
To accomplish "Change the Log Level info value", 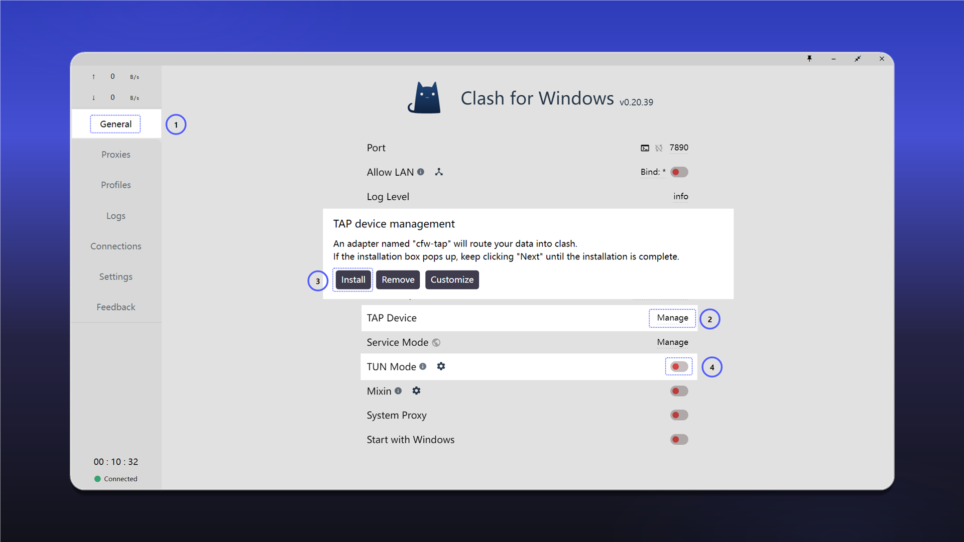I will (x=680, y=196).
